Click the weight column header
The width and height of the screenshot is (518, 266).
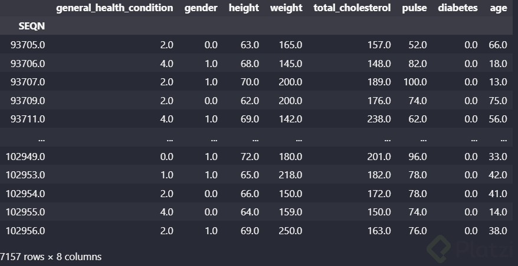[286, 8]
